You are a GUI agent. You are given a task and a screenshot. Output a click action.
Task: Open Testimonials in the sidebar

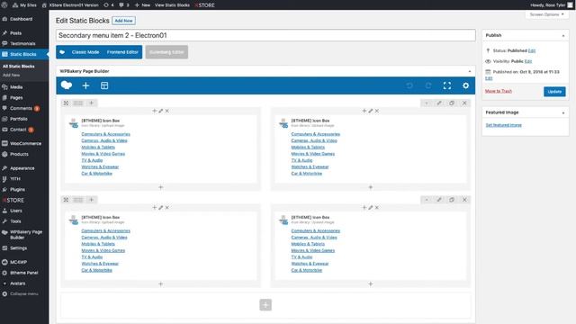[x=22, y=44]
